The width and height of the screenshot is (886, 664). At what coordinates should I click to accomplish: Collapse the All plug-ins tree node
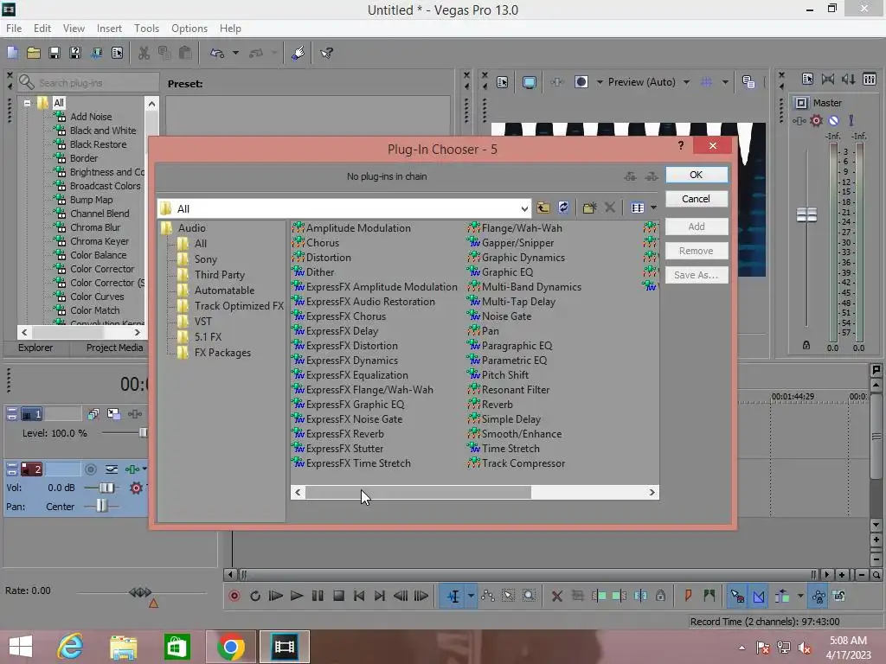(27, 104)
